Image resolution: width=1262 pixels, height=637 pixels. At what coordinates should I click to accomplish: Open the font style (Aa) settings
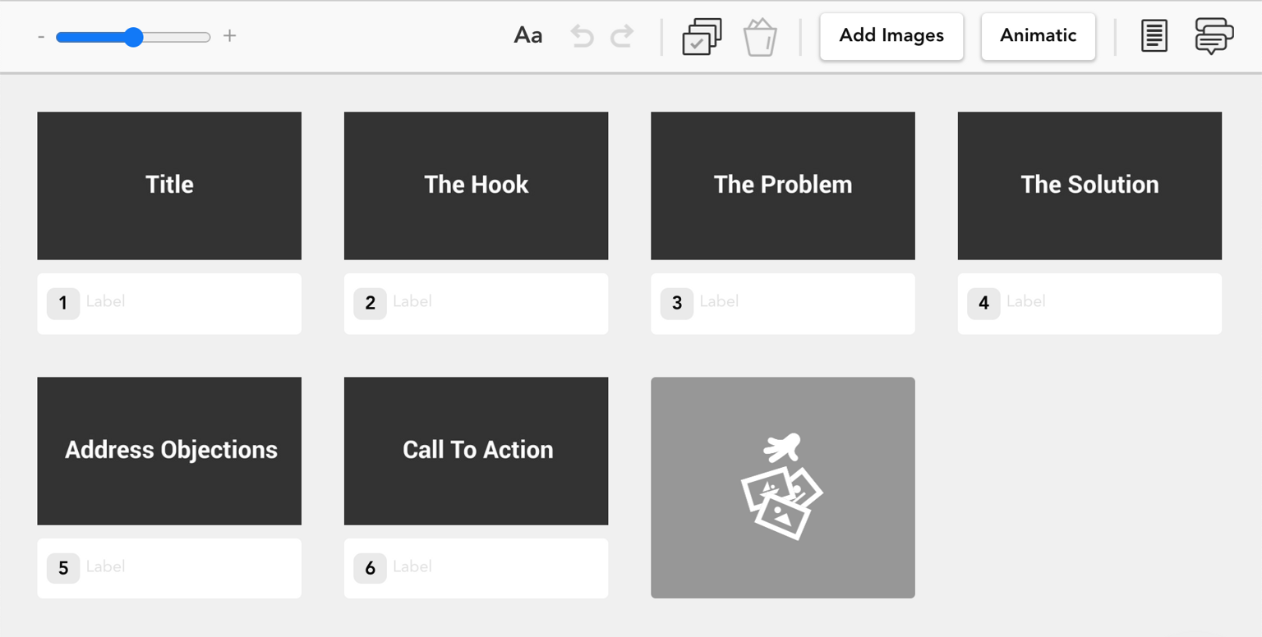[527, 36]
